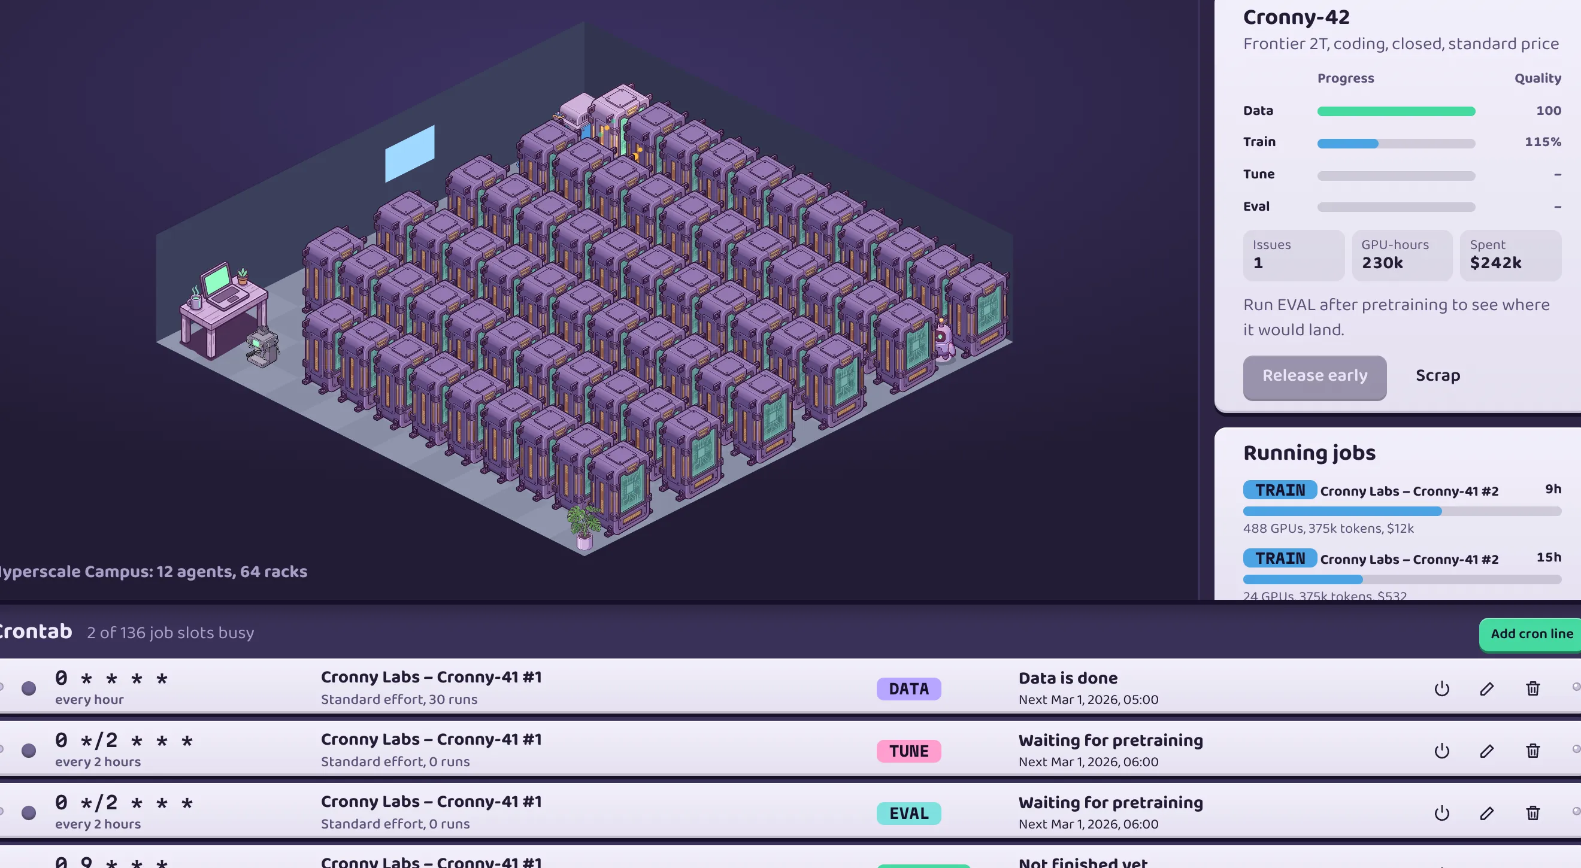
Task: Edit the DATA cron line with pencil icon
Action: pos(1486,688)
